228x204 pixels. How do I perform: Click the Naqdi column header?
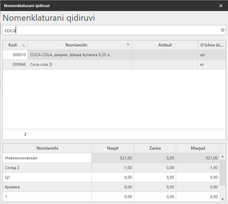click(113, 148)
